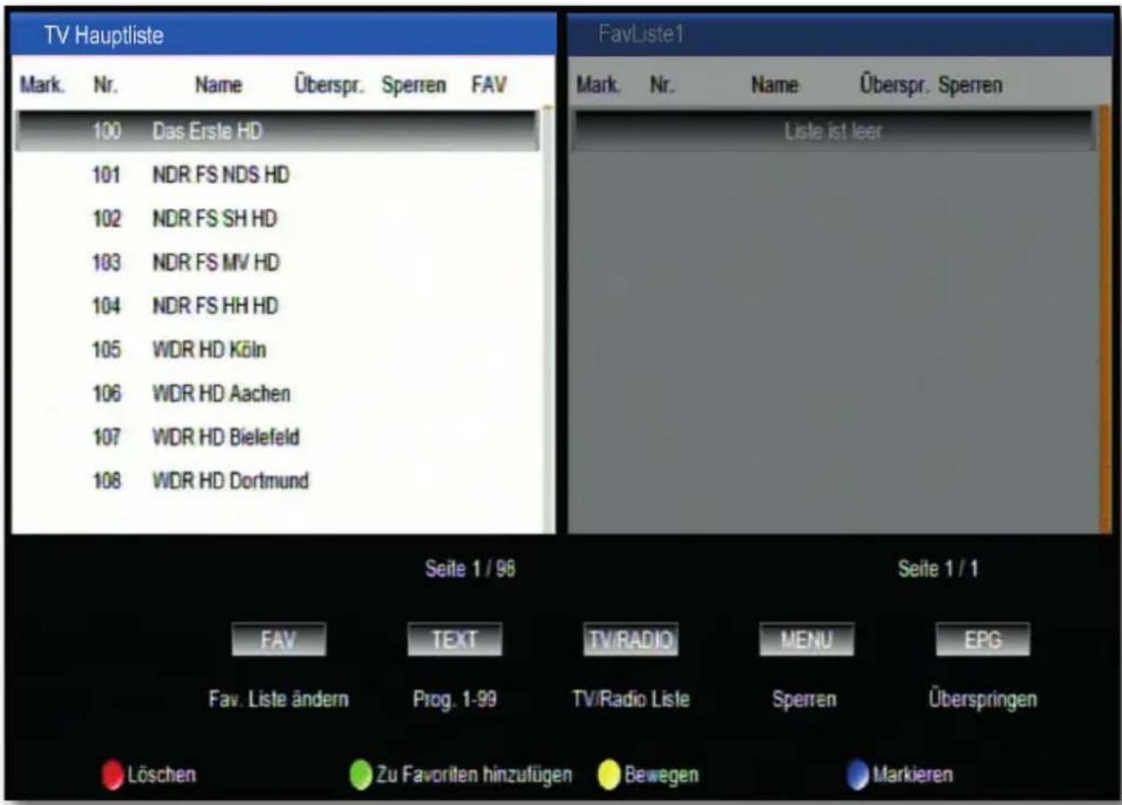Screen dimensions: 1122x805
Task: Click the red Löschen circle icon
Action: point(112,775)
